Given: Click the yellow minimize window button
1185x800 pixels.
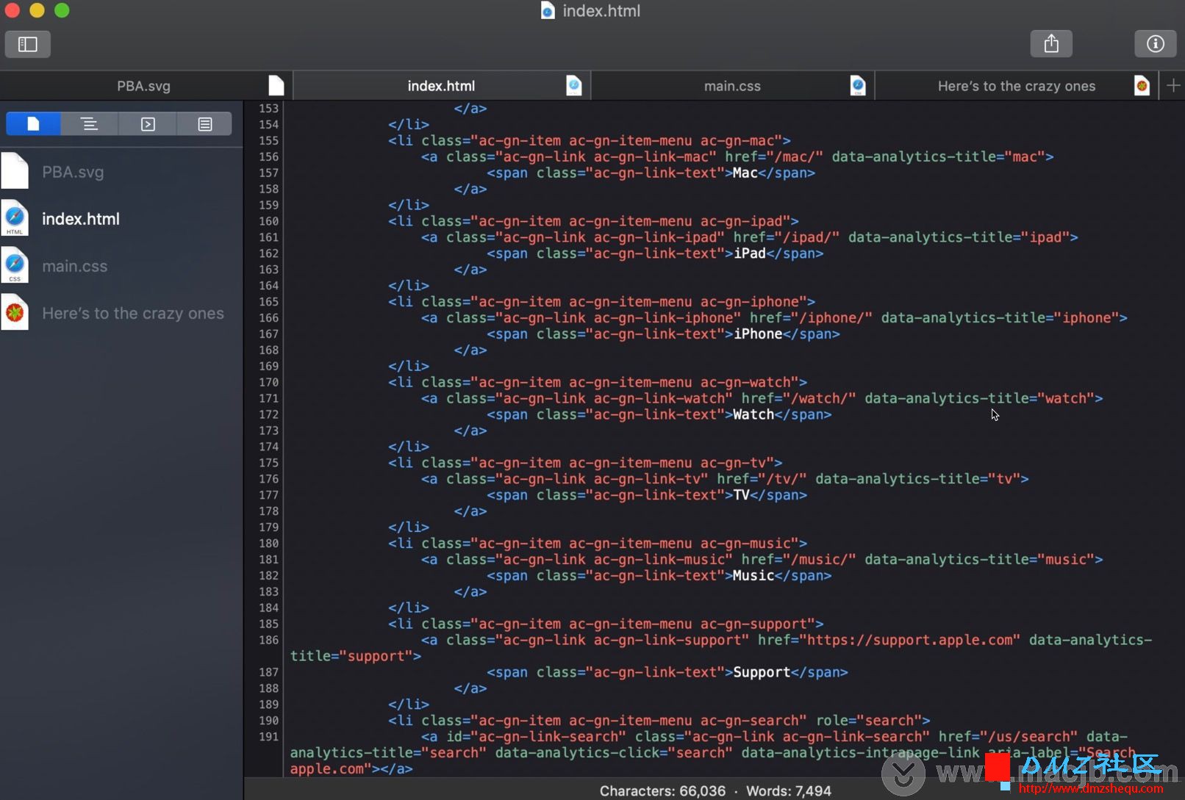Looking at the screenshot, I should [x=37, y=10].
